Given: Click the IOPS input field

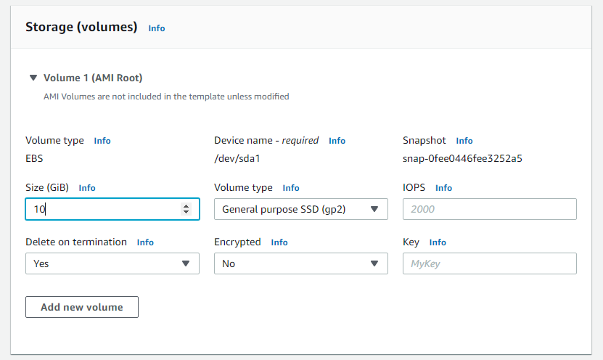Looking at the screenshot, I should (x=489, y=209).
